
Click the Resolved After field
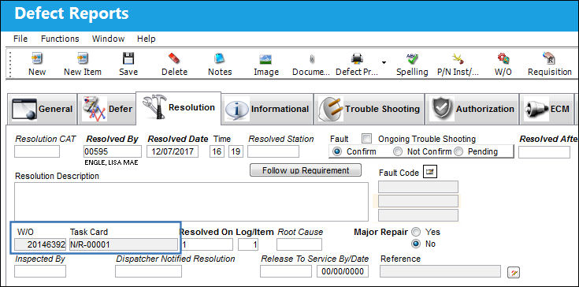point(544,152)
